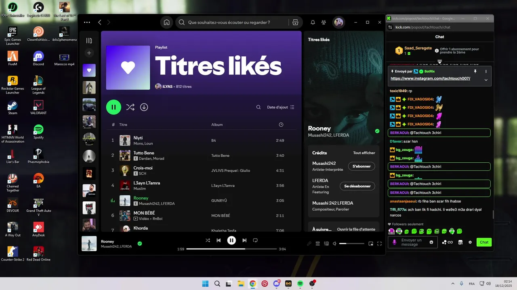
Task: Seek in the song progress bar
Action: (x=231, y=249)
